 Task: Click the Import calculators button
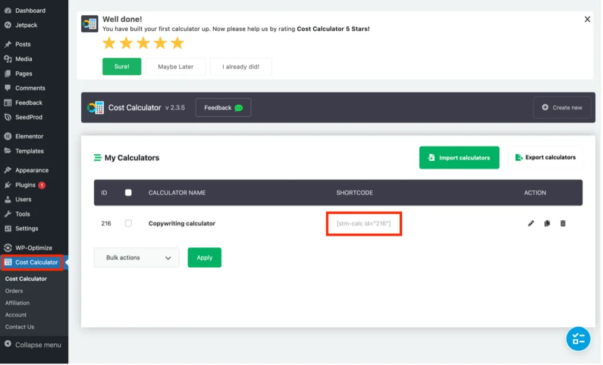459,158
